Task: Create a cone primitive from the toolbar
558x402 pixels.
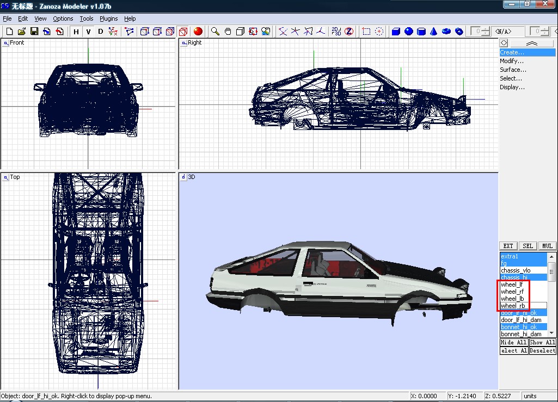Action: tap(434, 32)
